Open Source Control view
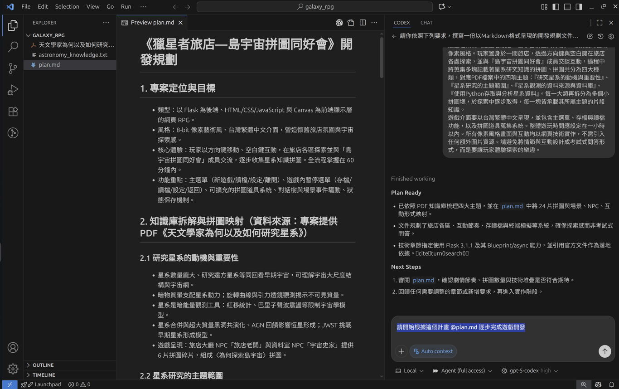This screenshot has height=389, width=619. (x=13, y=68)
